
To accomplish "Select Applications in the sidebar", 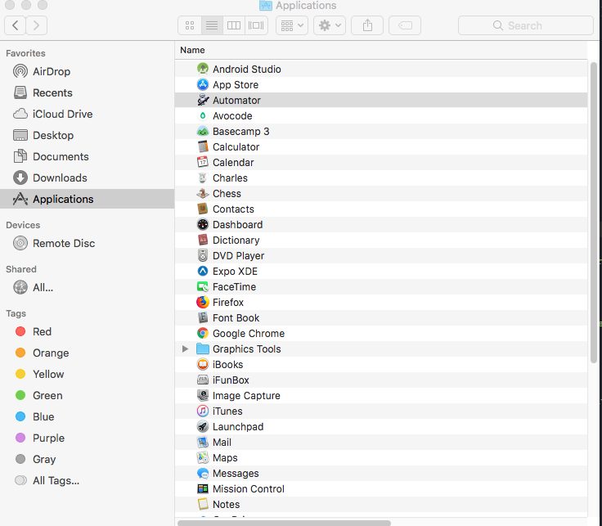I will coord(88,199).
